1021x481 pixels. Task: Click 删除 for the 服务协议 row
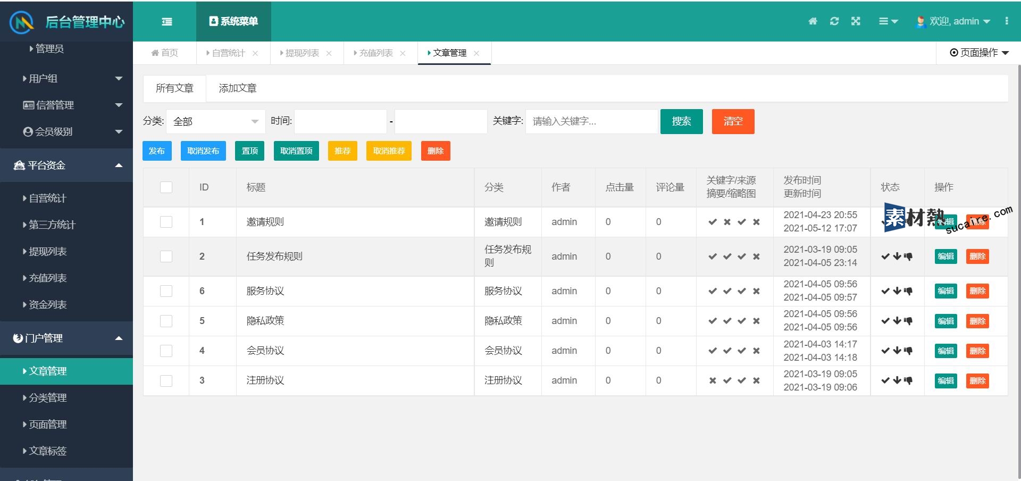977,291
